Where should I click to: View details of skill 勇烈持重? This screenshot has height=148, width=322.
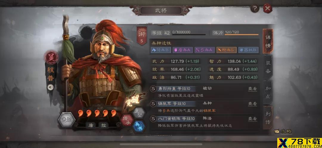pyautogui.click(x=253, y=88)
